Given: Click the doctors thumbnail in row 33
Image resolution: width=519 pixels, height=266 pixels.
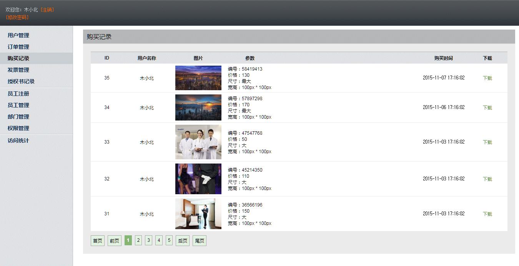Looking at the screenshot, I should click(x=198, y=142).
